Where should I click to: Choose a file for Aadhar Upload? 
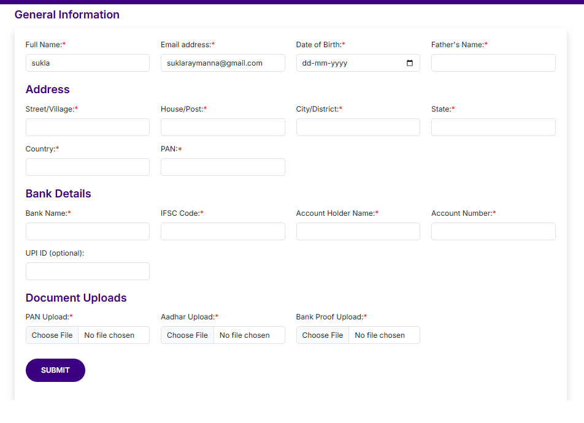click(x=187, y=335)
